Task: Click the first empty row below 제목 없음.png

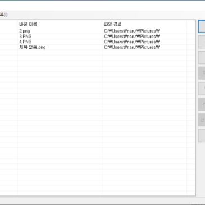Action: 97,53
